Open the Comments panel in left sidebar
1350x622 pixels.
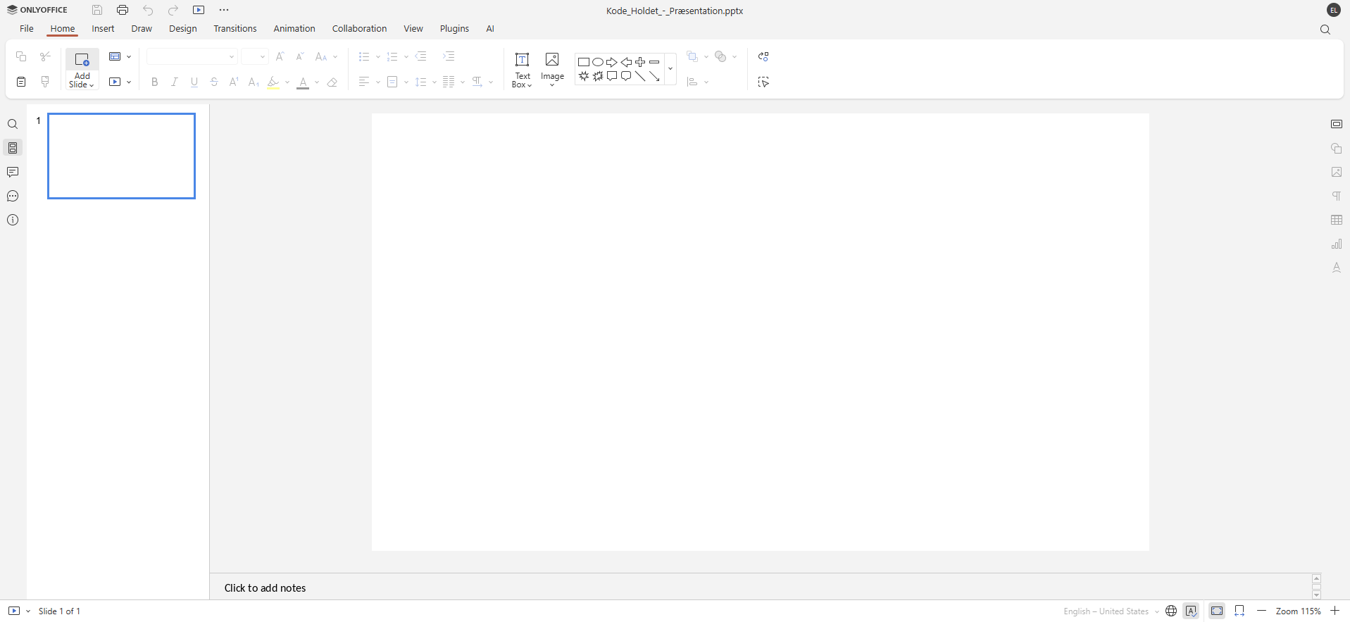[13, 172]
